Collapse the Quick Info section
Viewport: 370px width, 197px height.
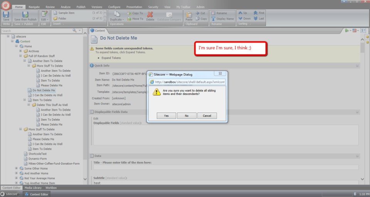click(357, 66)
